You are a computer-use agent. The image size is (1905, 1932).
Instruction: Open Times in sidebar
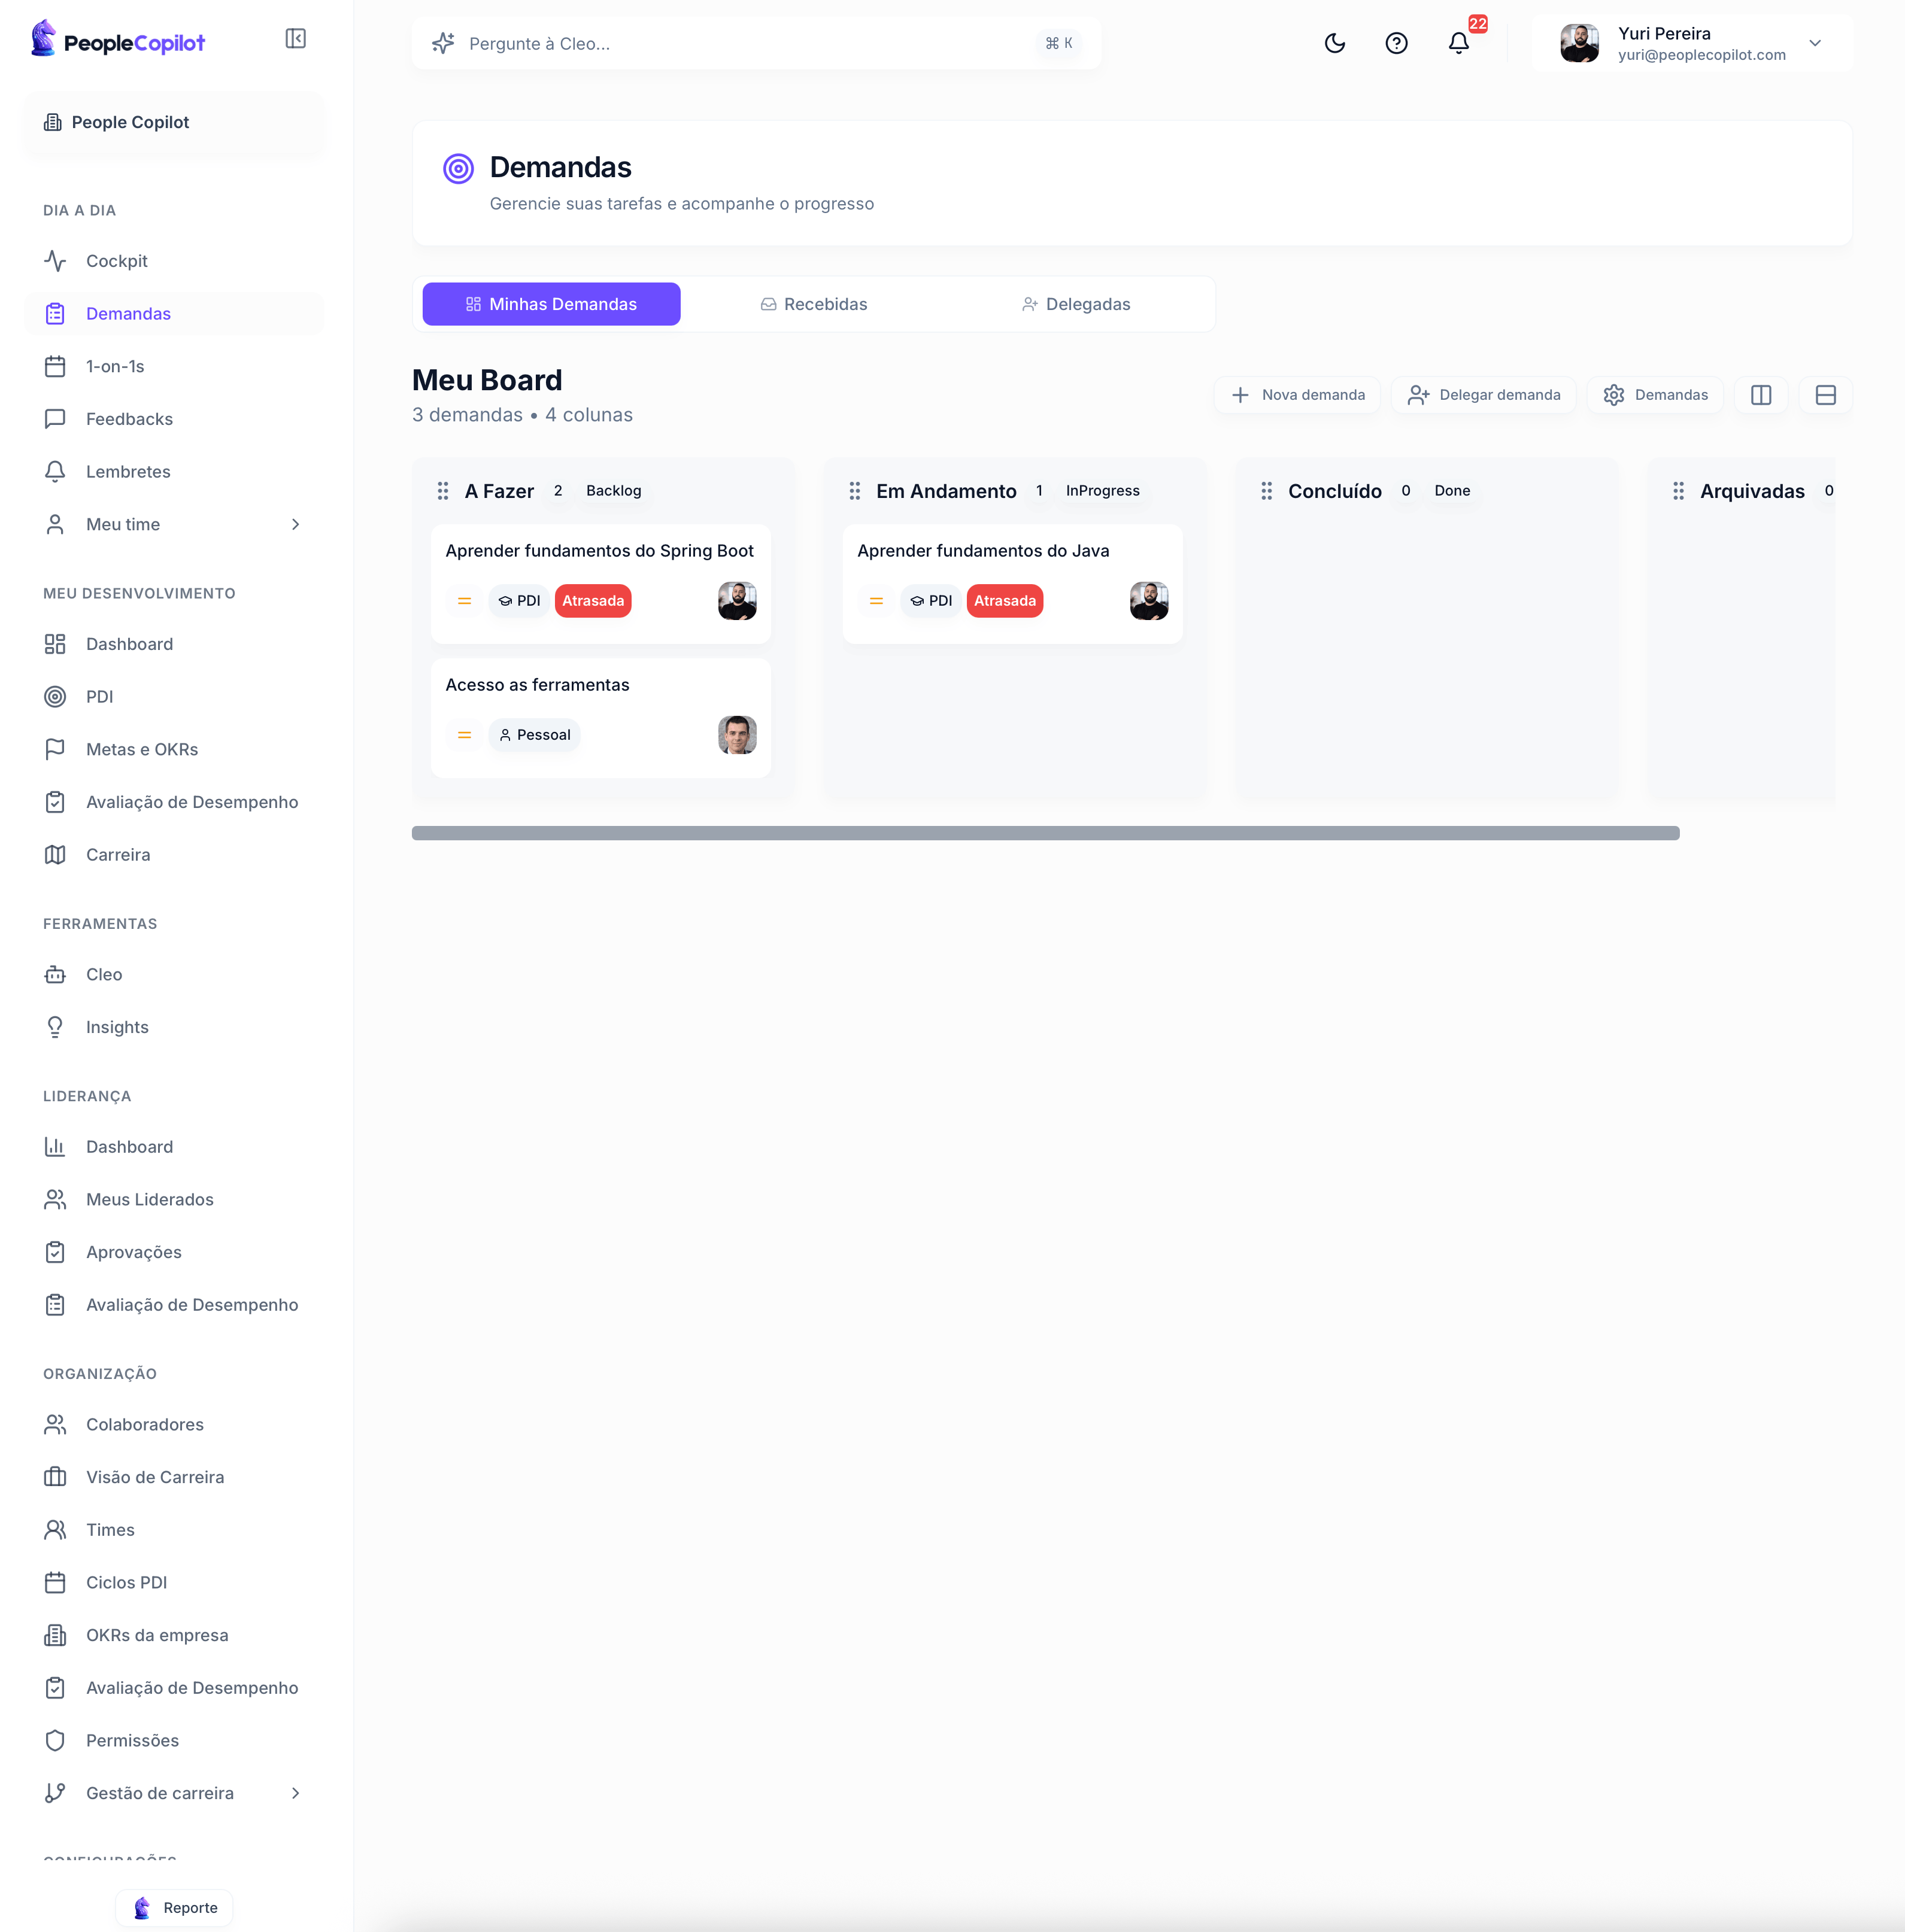[x=174, y=1530]
